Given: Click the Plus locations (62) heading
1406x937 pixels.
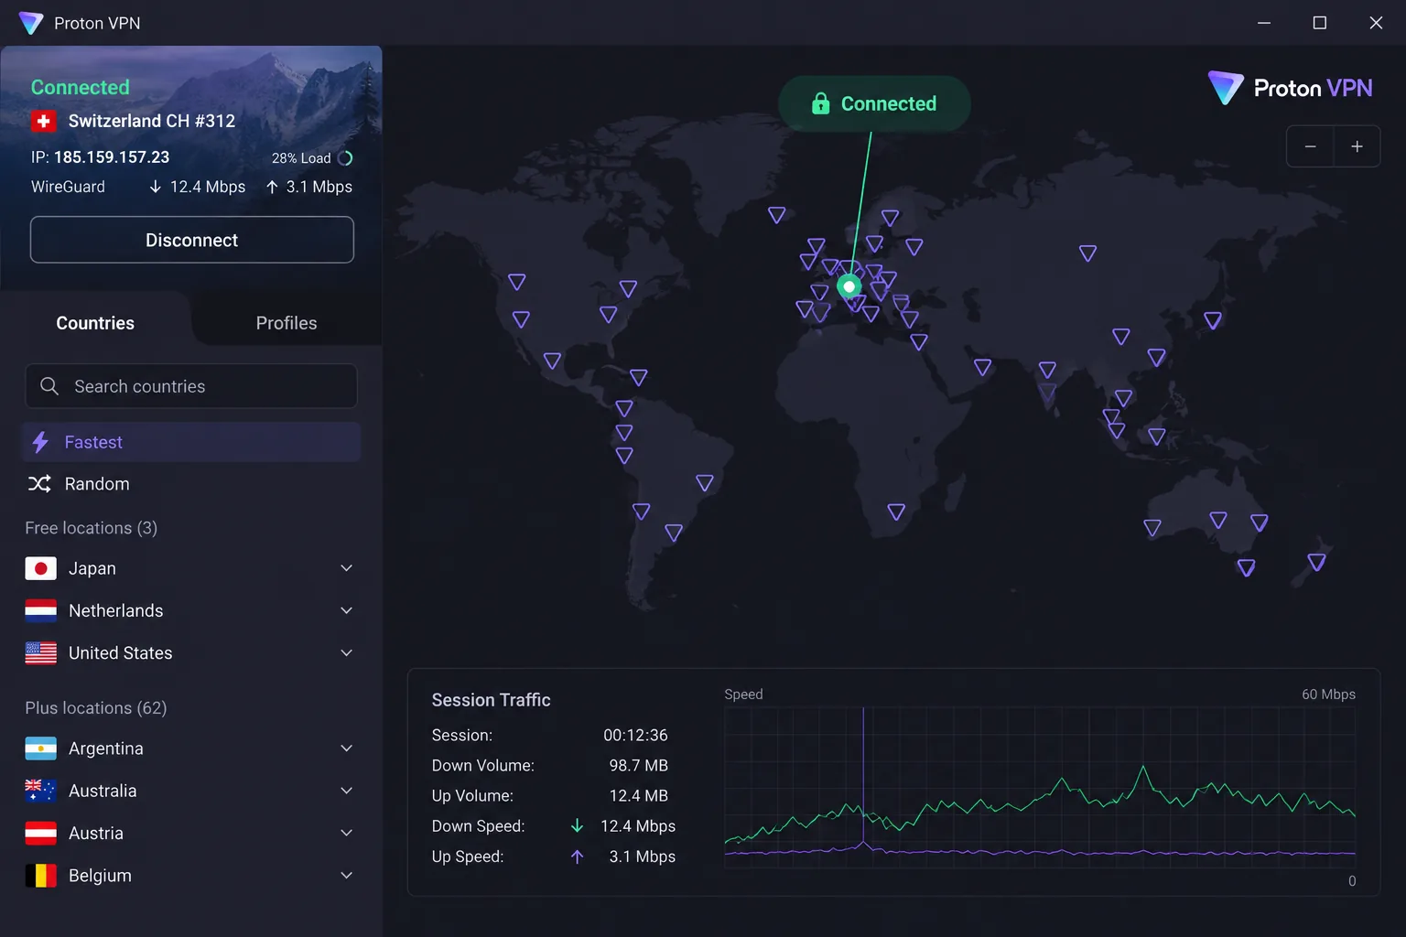Looking at the screenshot, I should 96,708.
